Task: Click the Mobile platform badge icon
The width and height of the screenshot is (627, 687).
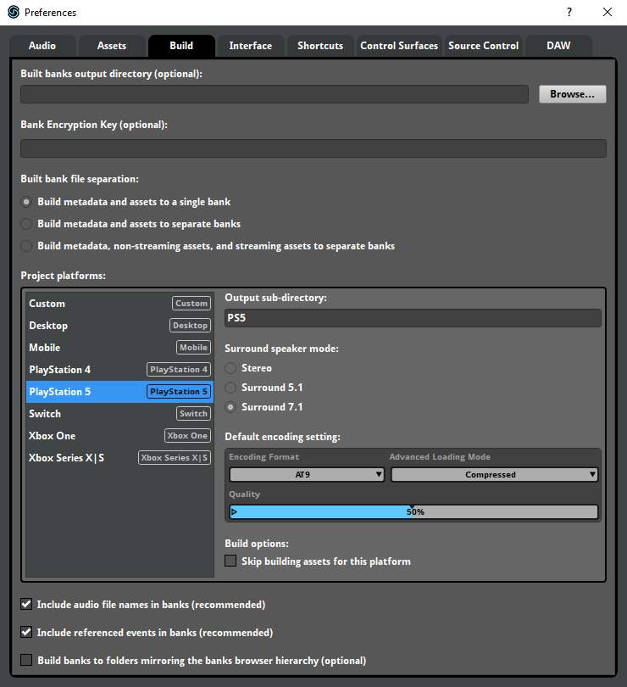Action: (x=193, y=347)
